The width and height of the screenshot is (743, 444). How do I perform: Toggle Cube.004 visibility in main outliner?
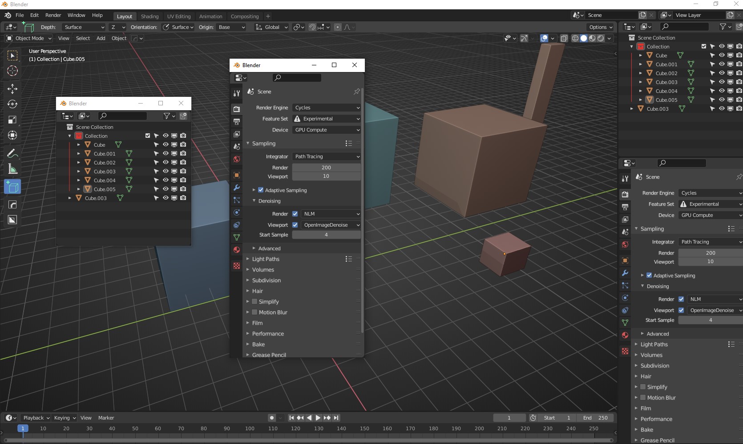(722, 91)
